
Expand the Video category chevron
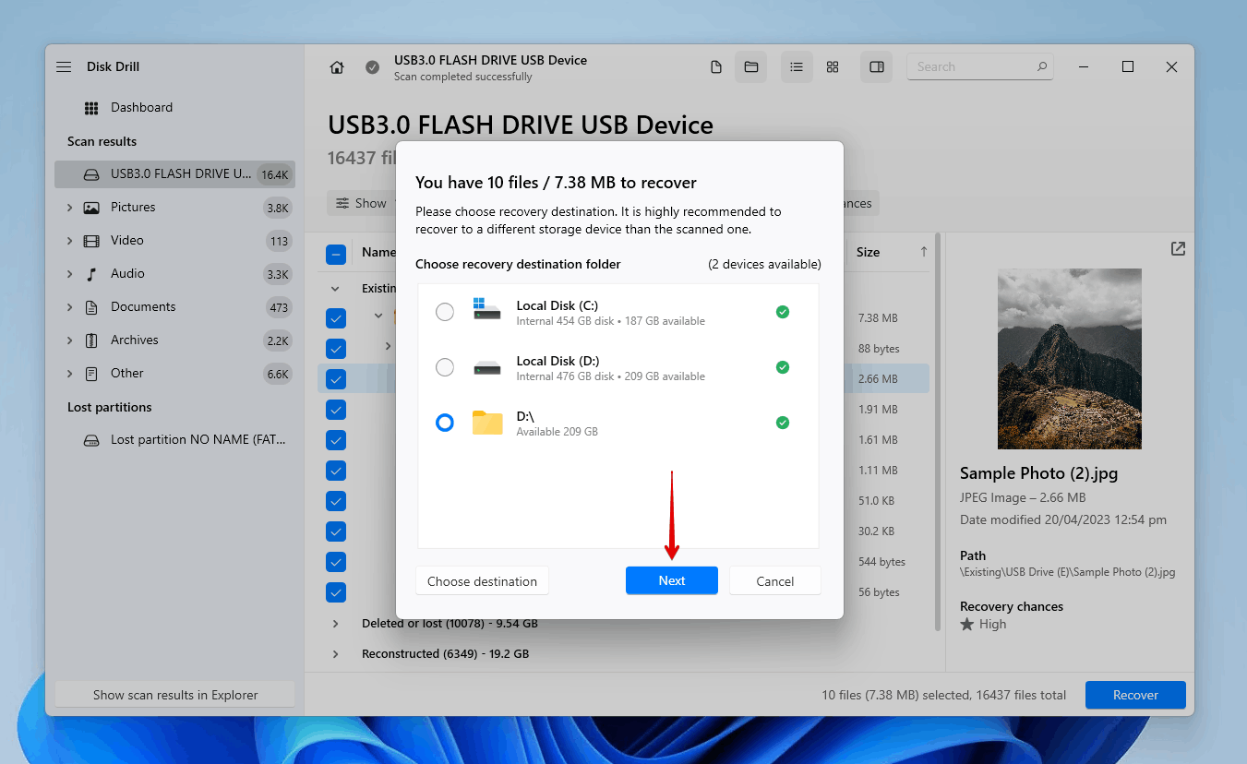[x=69, y=241]
